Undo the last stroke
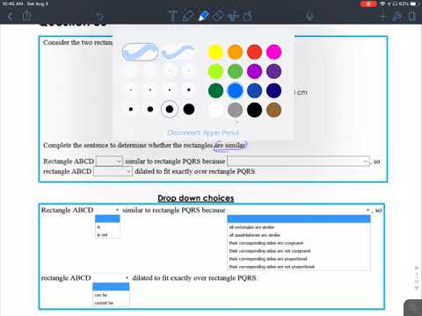422x316 pixels. coord(99,16)
